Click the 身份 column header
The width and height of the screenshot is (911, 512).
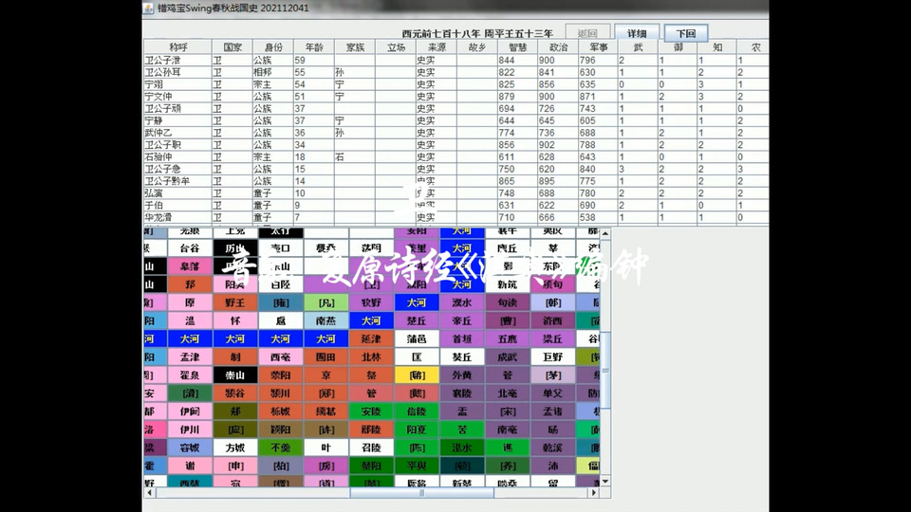[273, 47]
